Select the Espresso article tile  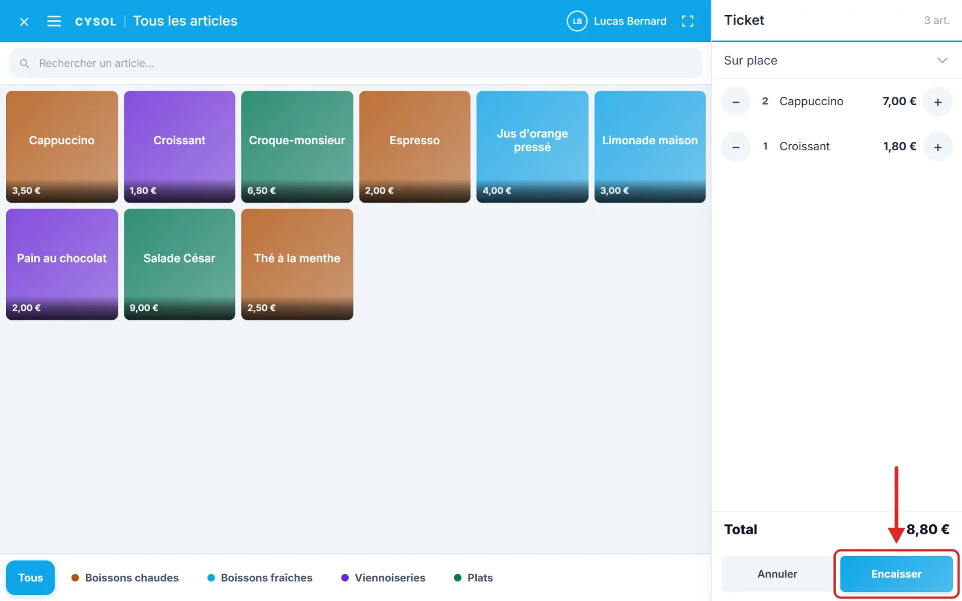point(415,147)
